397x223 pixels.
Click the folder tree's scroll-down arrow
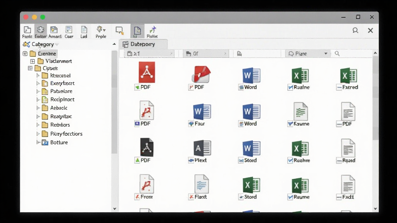[114, 209]
